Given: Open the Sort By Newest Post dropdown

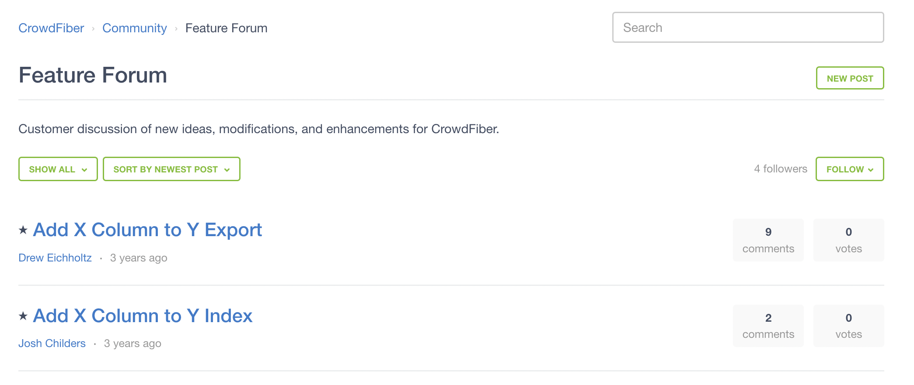Looking at the screenshot, I should coord(171,169).
